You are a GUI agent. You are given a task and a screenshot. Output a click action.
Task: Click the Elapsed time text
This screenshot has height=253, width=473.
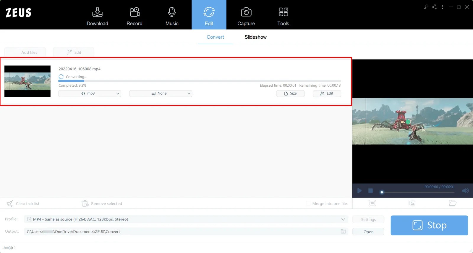(278, 86)
